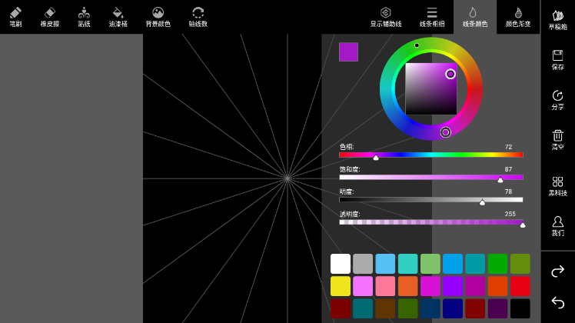Choose the 油漆桶 paint bucket tool
Viewport: 575px width, 323px height.
click(118, 17)
